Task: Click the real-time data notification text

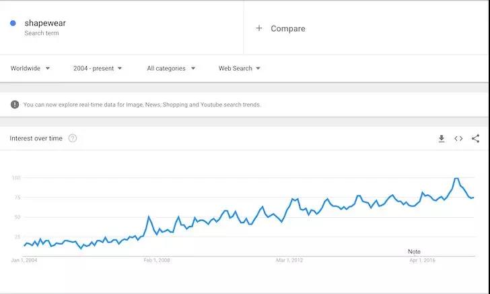Action: click(x=142, y=105)
